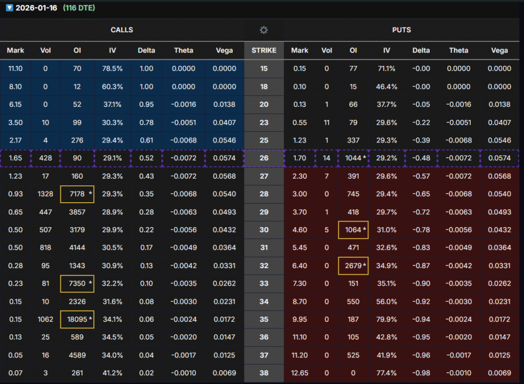The image size is (524, 384).
Task: Sort calls by Delta column header
Action: [x=146, y=50]
